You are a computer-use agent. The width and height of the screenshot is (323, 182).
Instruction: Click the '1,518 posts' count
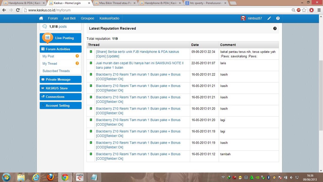pyautogui.click(x=58, y=27)
